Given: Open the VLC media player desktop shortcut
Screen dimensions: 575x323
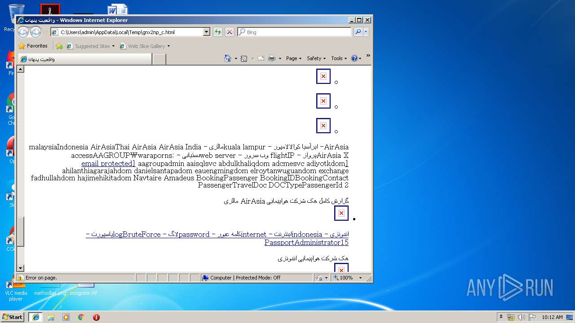Looking at the screenshot, I should pyautogui.click(x=15, y=289).
